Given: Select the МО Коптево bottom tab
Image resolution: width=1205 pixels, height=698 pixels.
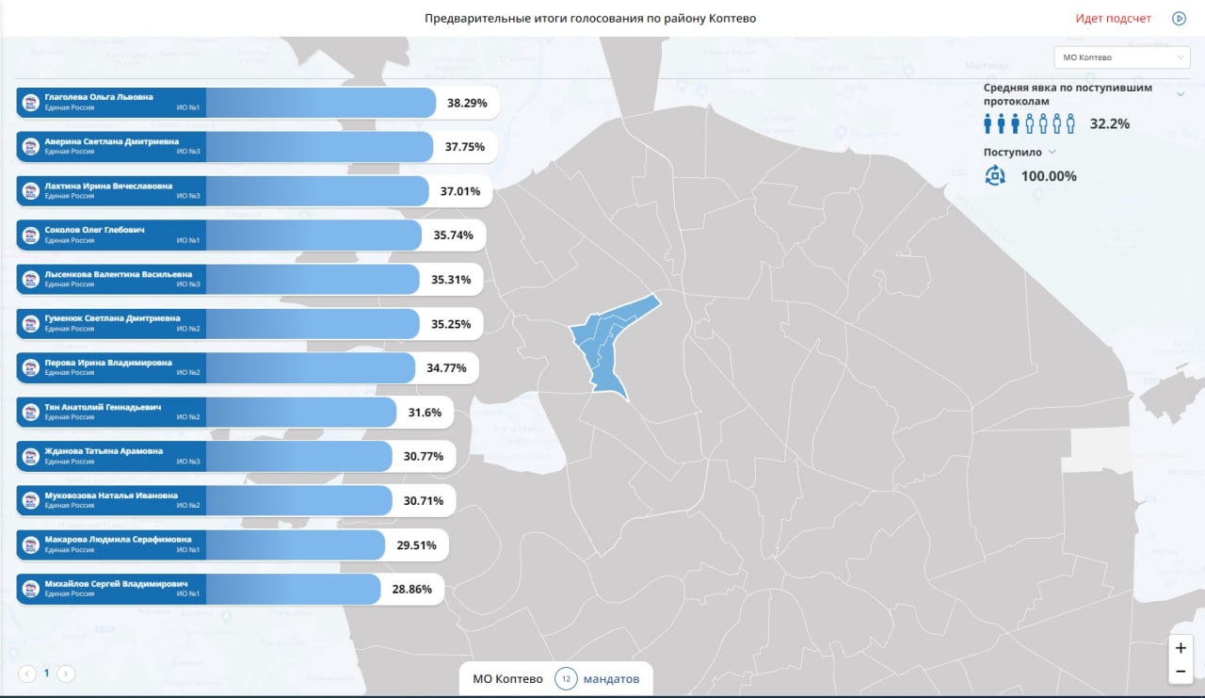Looking at the screenshot, I should (507, 679).
